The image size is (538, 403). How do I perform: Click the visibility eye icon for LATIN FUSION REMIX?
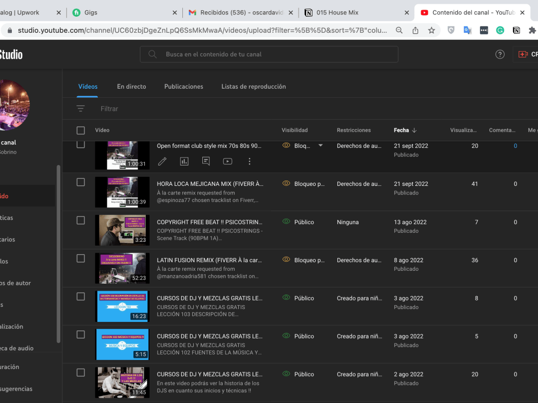[286, 260]
